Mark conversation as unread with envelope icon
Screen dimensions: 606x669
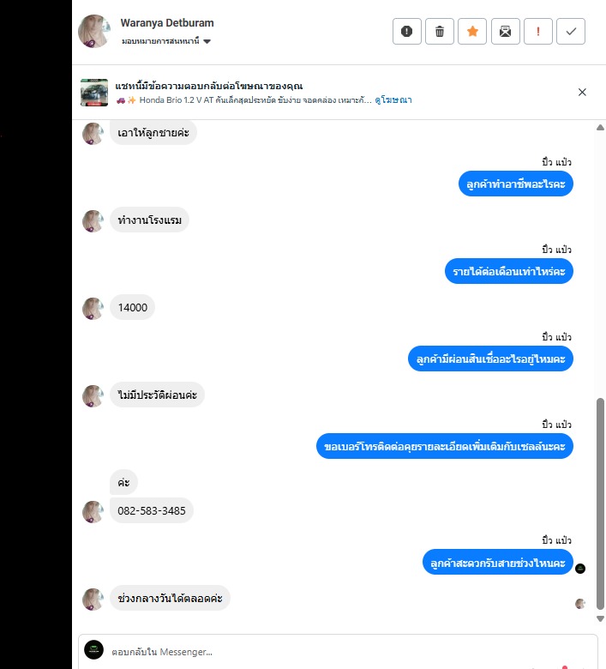click(x=506, y=31)
